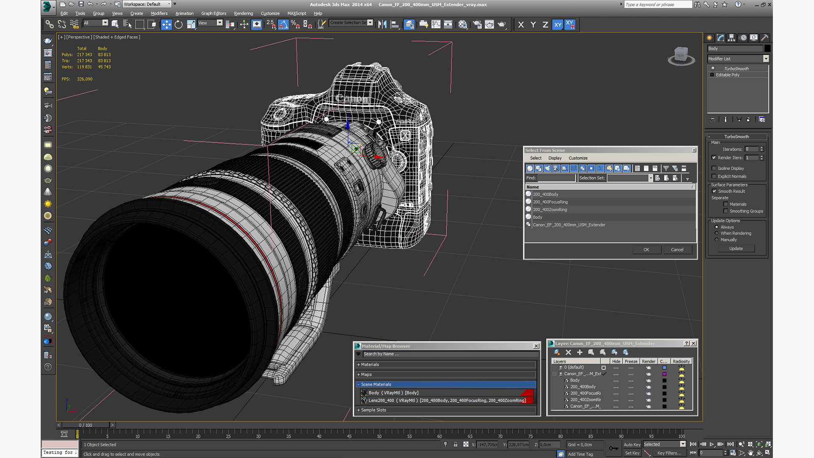Click the Select and Link chain icon

50,25
